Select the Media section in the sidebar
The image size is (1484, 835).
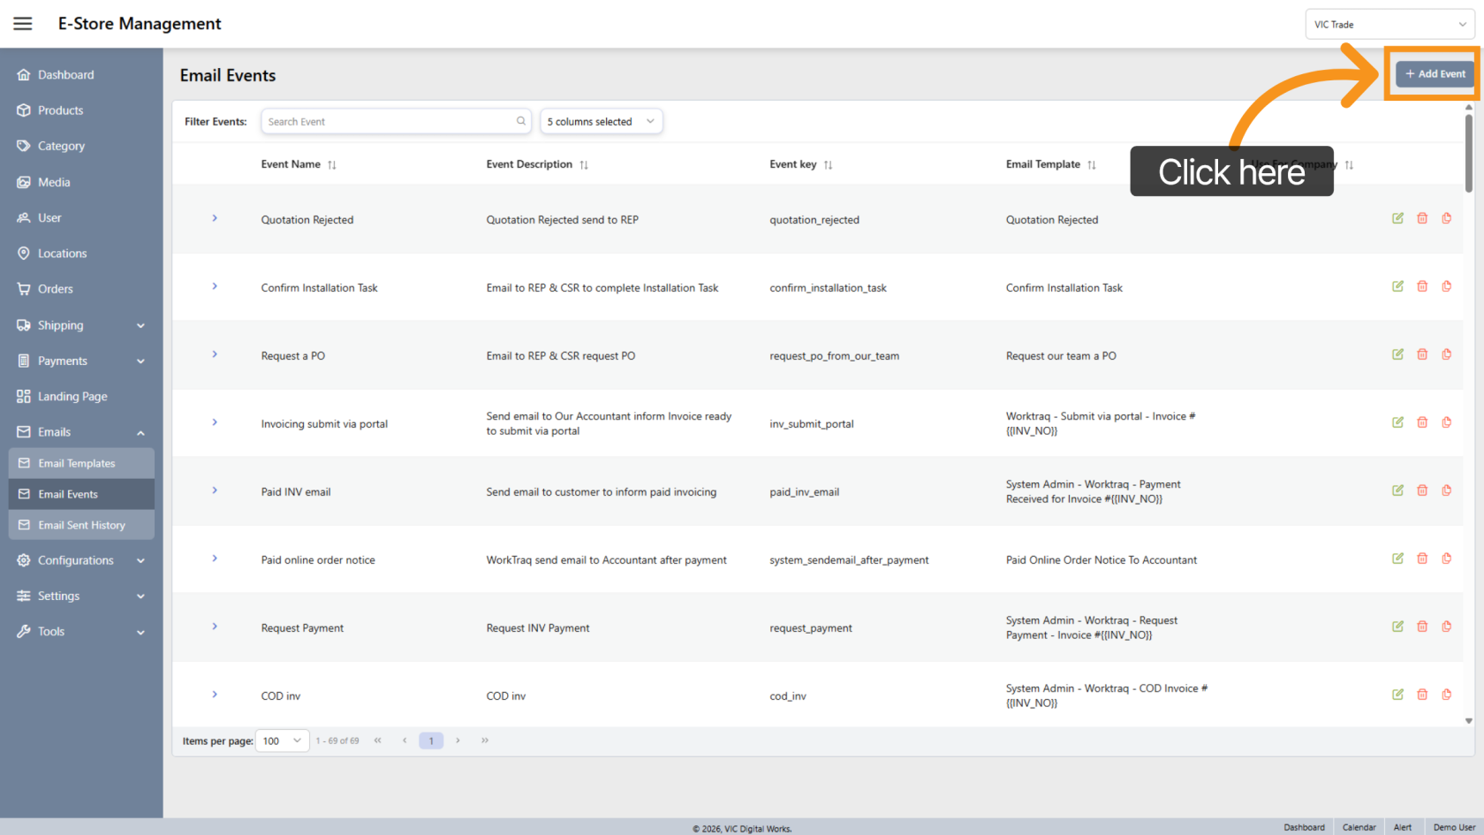[x=55, y=181]
